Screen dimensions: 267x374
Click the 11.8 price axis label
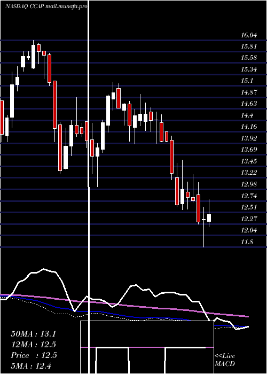(247, 243)
